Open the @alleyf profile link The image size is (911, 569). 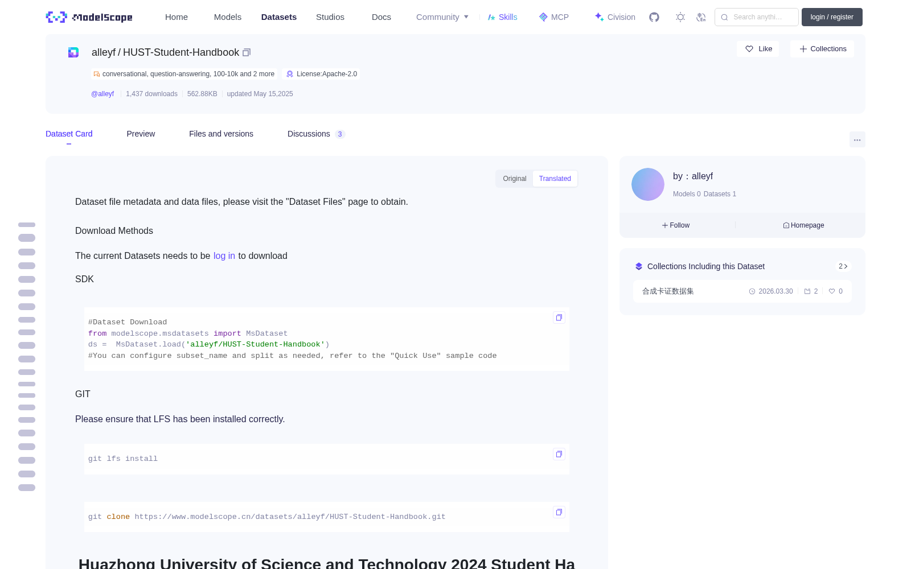pyautogui.click(x=102, y=94)
